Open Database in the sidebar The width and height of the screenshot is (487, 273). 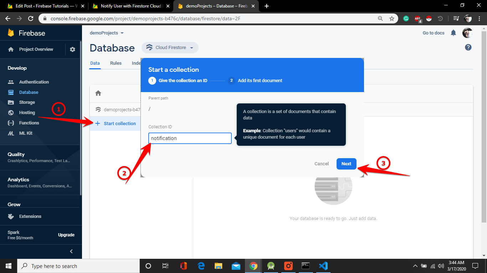(x=29, y=92)
